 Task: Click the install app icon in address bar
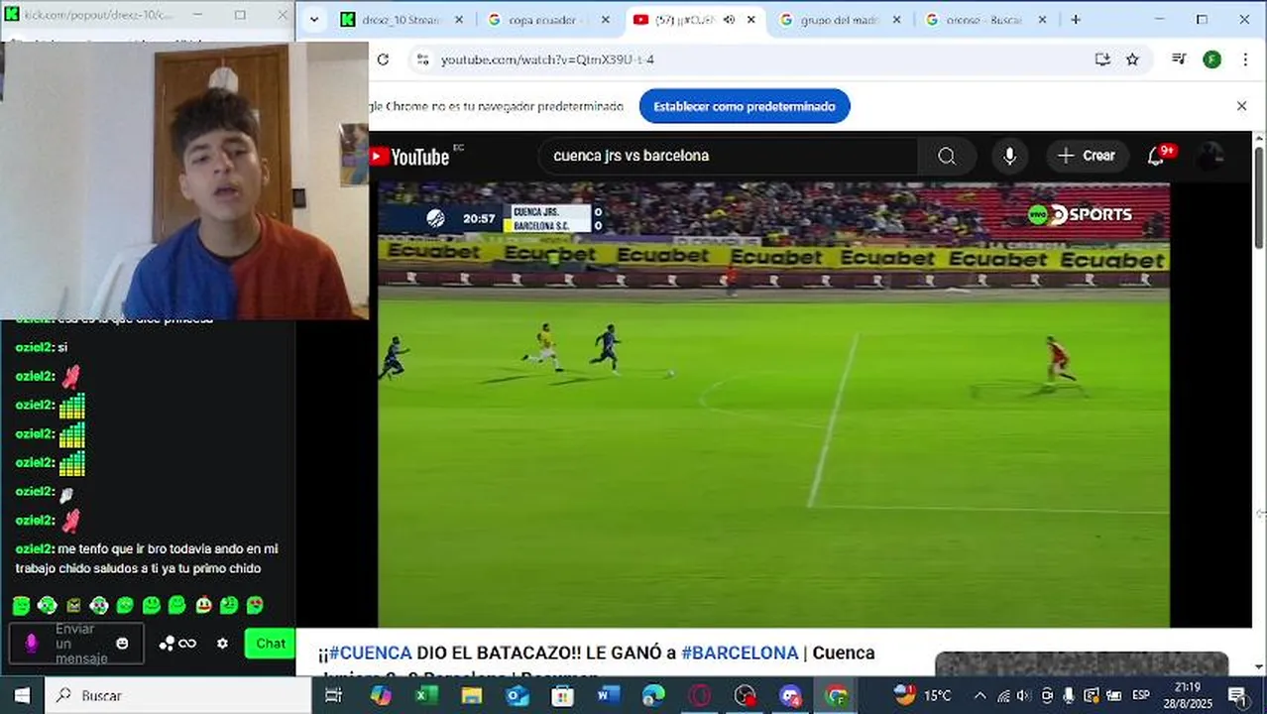(1102, 59)
